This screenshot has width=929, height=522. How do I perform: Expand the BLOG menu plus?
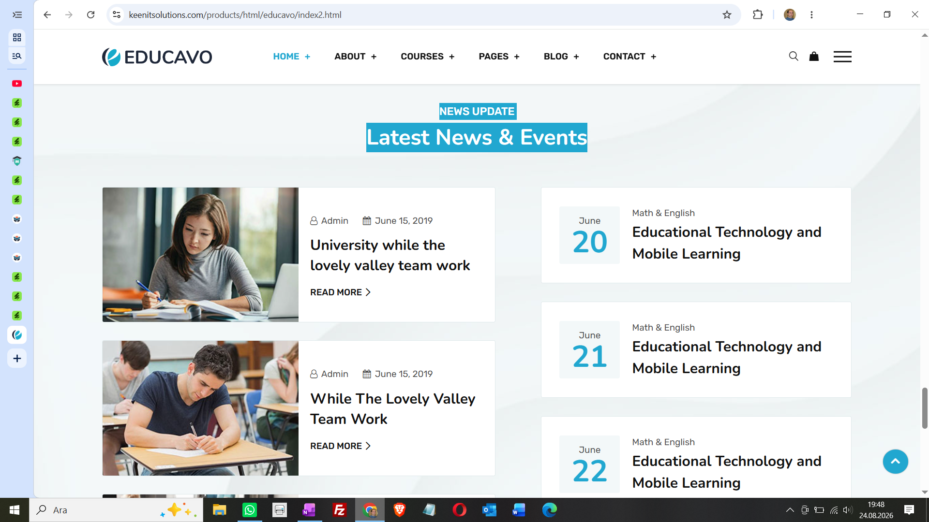click(x=576, y=57)
